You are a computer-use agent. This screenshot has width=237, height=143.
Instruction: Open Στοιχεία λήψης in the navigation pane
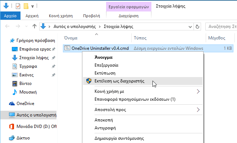(x=34, y=58)
